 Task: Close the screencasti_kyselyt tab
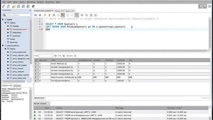[x=53, y=11]
